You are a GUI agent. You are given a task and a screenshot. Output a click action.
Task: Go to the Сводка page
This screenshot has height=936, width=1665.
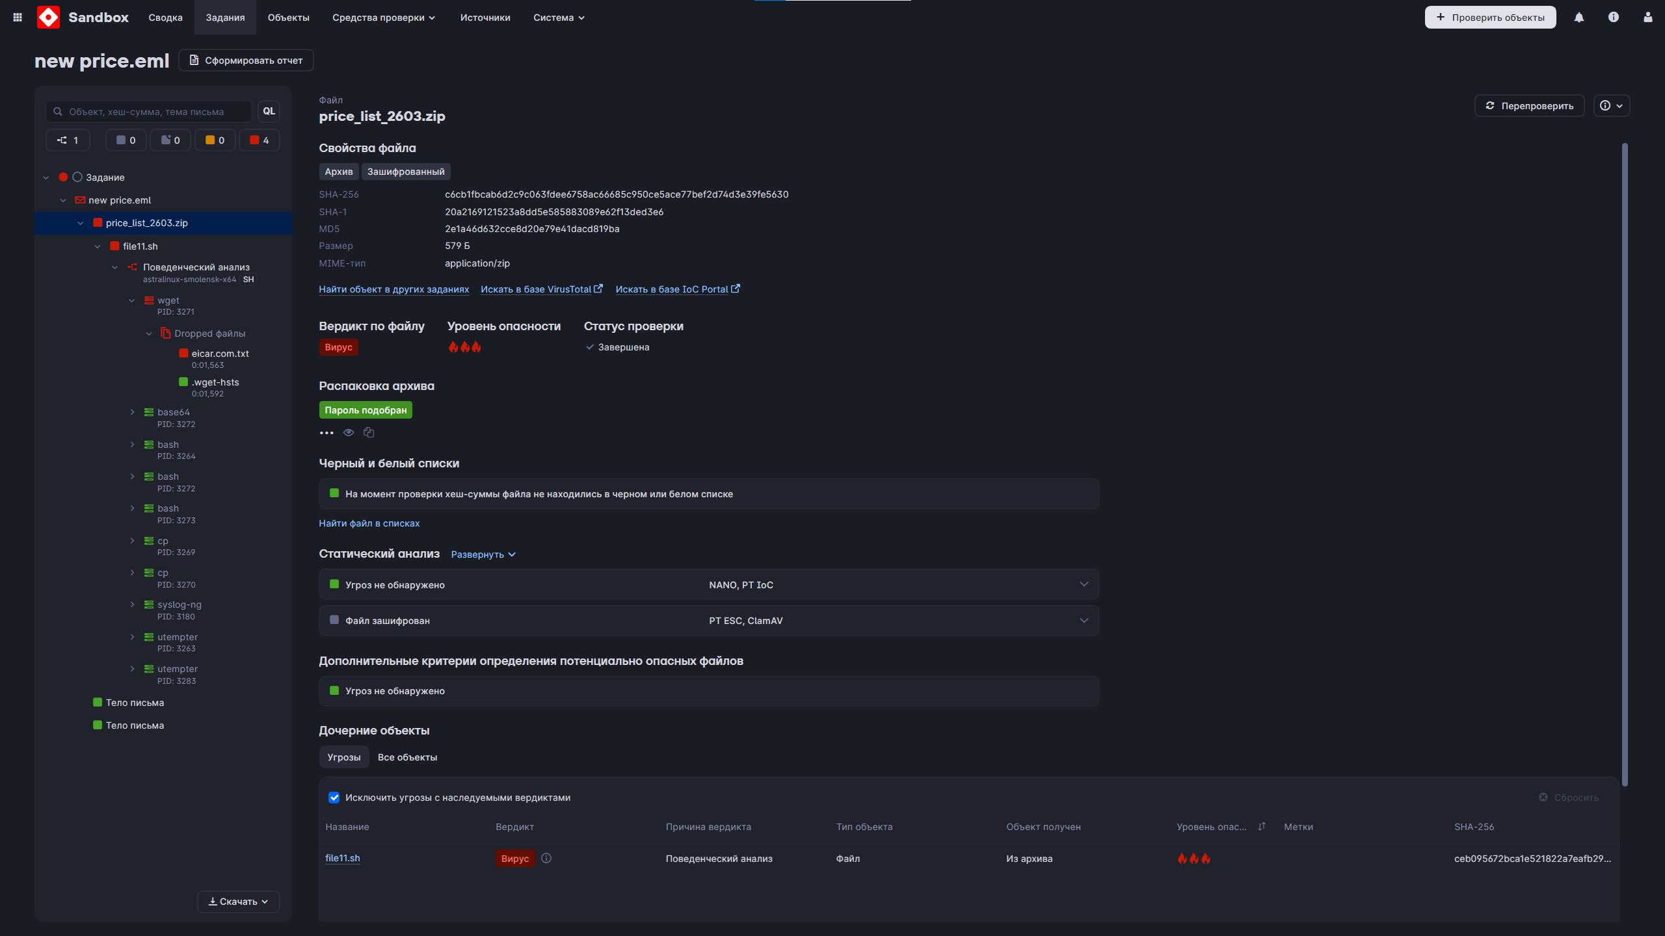165,18
